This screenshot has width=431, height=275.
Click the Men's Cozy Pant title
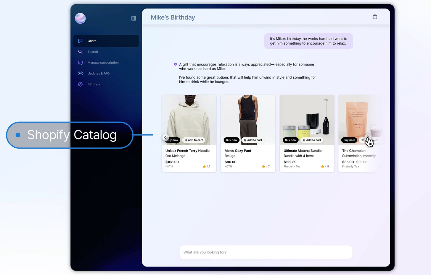tap(238, 151)
